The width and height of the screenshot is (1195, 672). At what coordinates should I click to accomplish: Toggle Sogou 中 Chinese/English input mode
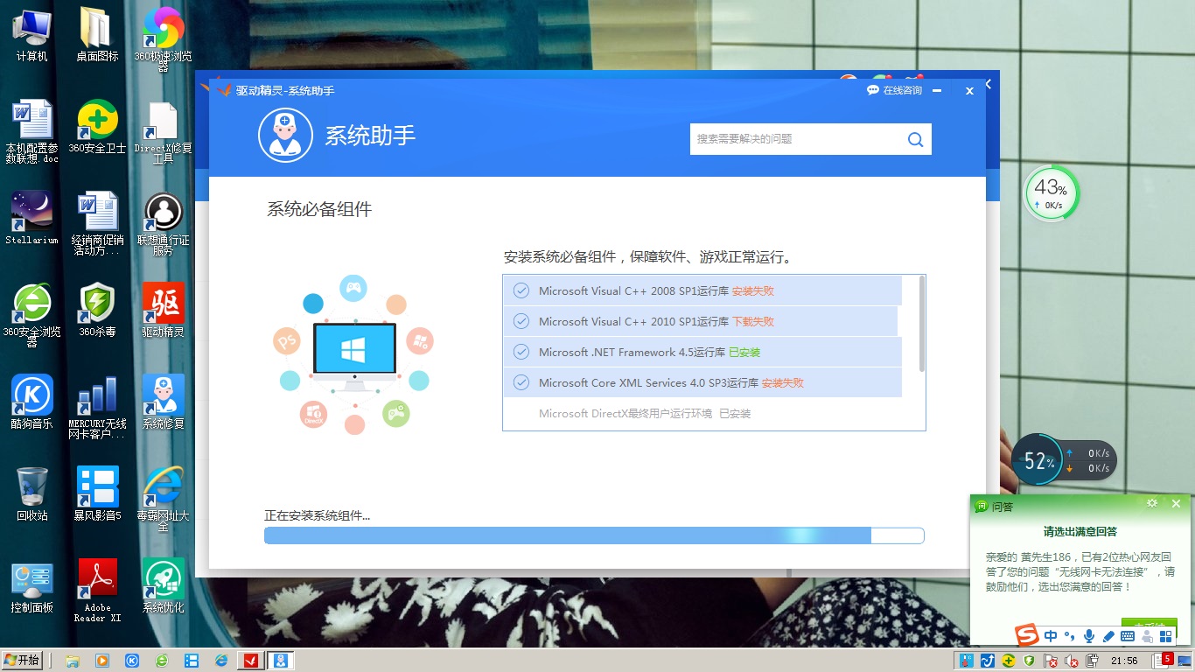pos(1051,637)
